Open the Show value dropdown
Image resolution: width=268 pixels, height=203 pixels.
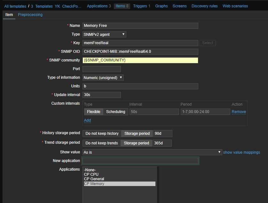[x=152, y=152]
